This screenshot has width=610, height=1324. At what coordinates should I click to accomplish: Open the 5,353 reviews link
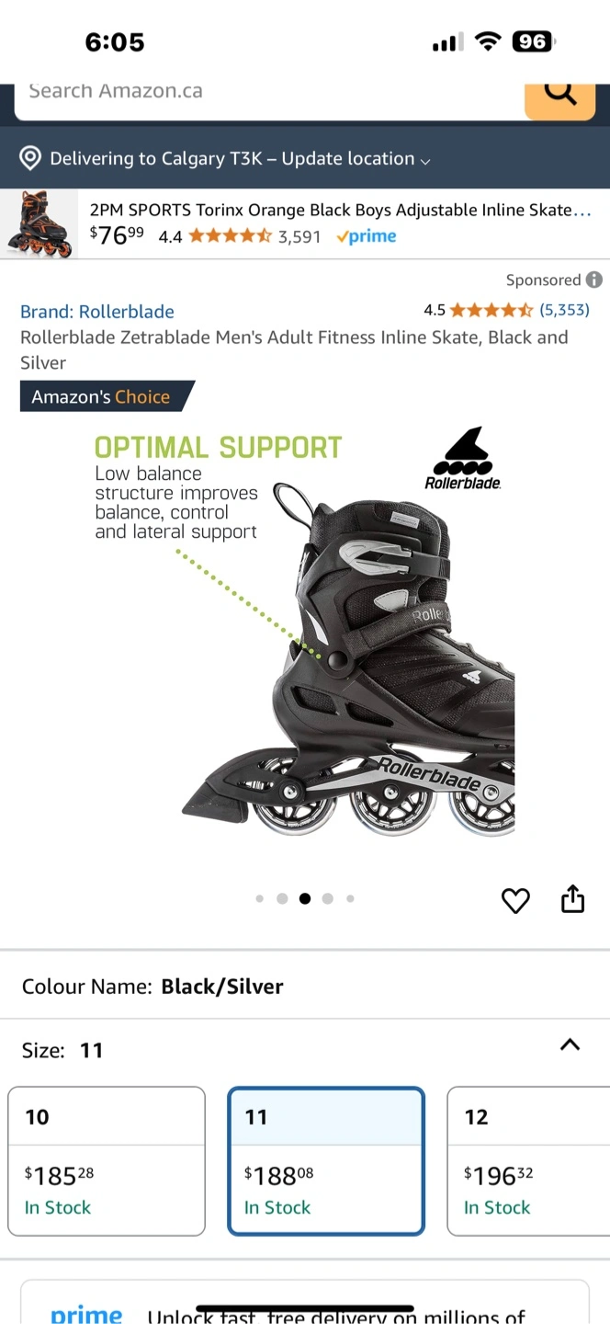[x=564, y=310]
